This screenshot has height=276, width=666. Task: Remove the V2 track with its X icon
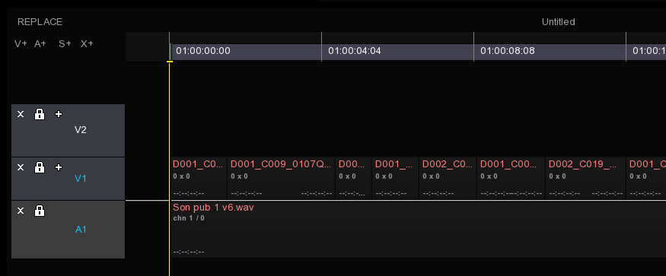(x=21, y=114)
